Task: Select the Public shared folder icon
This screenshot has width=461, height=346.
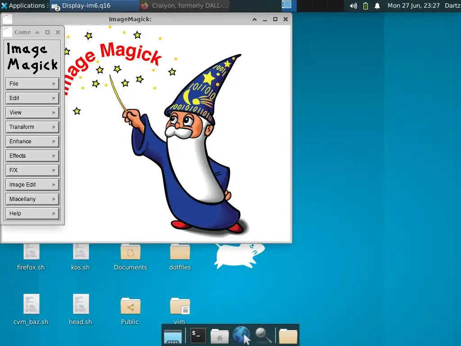Action: pos(130,306)
